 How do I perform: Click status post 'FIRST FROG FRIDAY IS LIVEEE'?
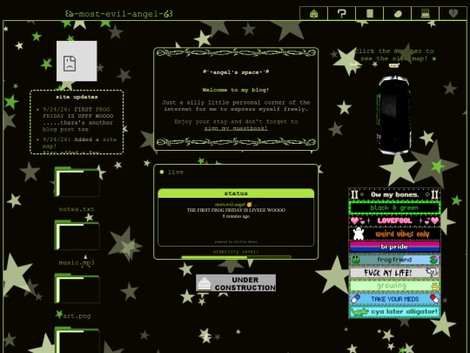pos(236,210)
